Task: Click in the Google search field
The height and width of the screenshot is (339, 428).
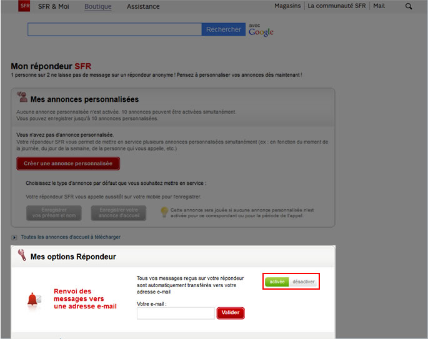Action: 114,29
